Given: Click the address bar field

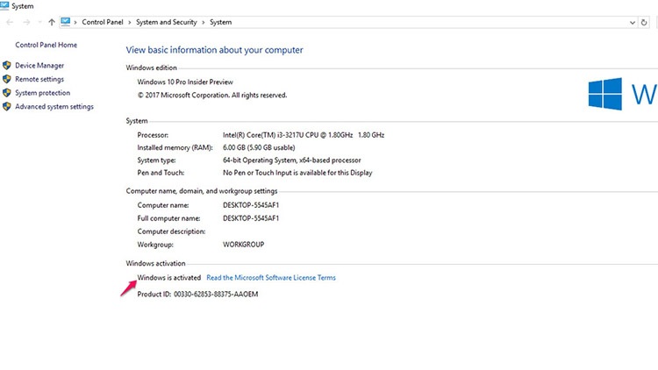Looking at the screenshot, I should click(x=348, y=22).
